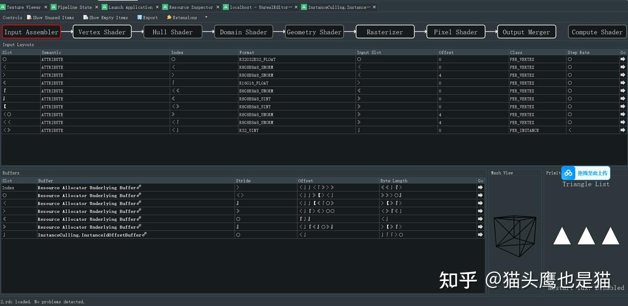The width and height of the screenshot is (628, 306).
Task: Click the Go arrow on the first Input Layouts row
Action: tap(622, 59)
